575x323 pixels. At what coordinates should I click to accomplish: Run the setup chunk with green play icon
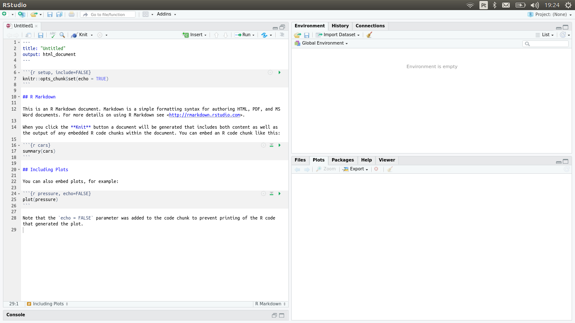point(280,73)
